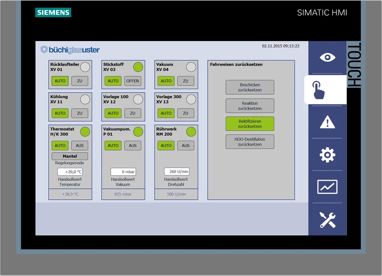Click the vacuum setpoint field 0 mbar
This screenshot has height=276, width=382.
tap(123, 172)
